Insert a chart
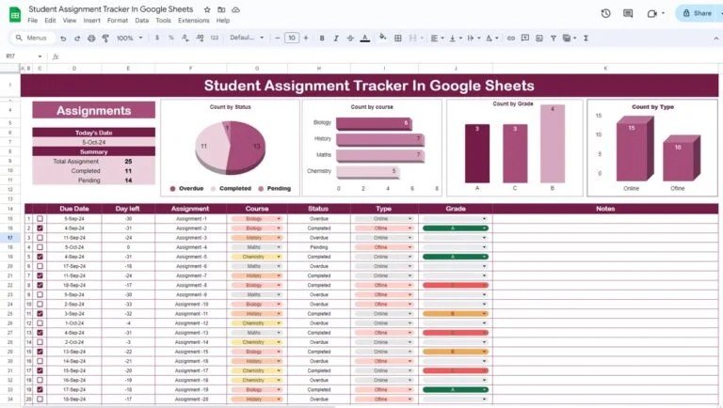Viewport: 723px width, 408px height. (x=539, y=39)
